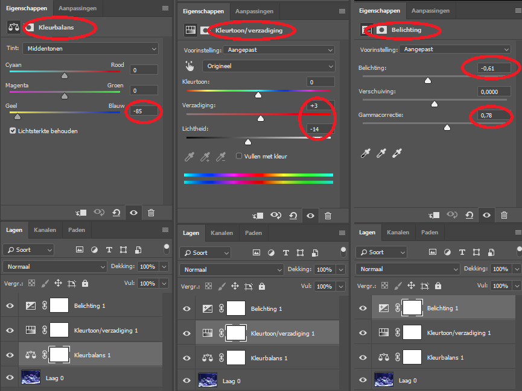522x391 pixels.
Task: Uncheck Lichtsterkte behouden checkbox
Action: point(13,131)
